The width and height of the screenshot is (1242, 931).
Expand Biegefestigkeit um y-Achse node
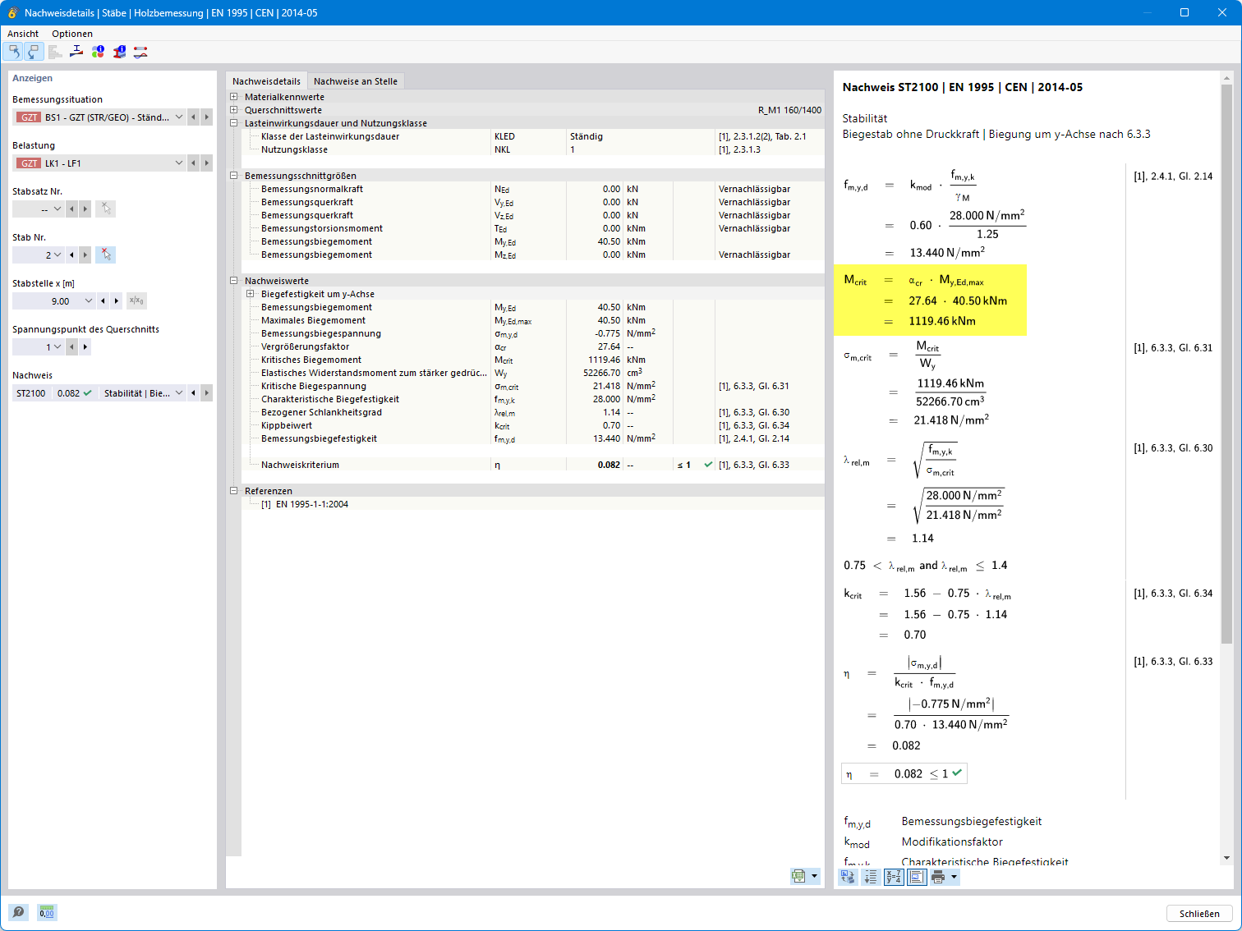[x=251, y=294]
